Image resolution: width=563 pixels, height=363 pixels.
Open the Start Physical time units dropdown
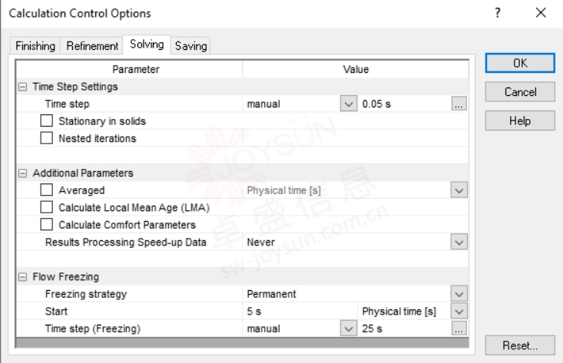pos(459,311)
